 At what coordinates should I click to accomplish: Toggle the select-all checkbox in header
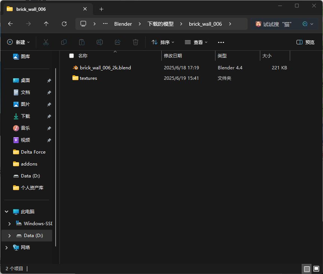[72, 56]
